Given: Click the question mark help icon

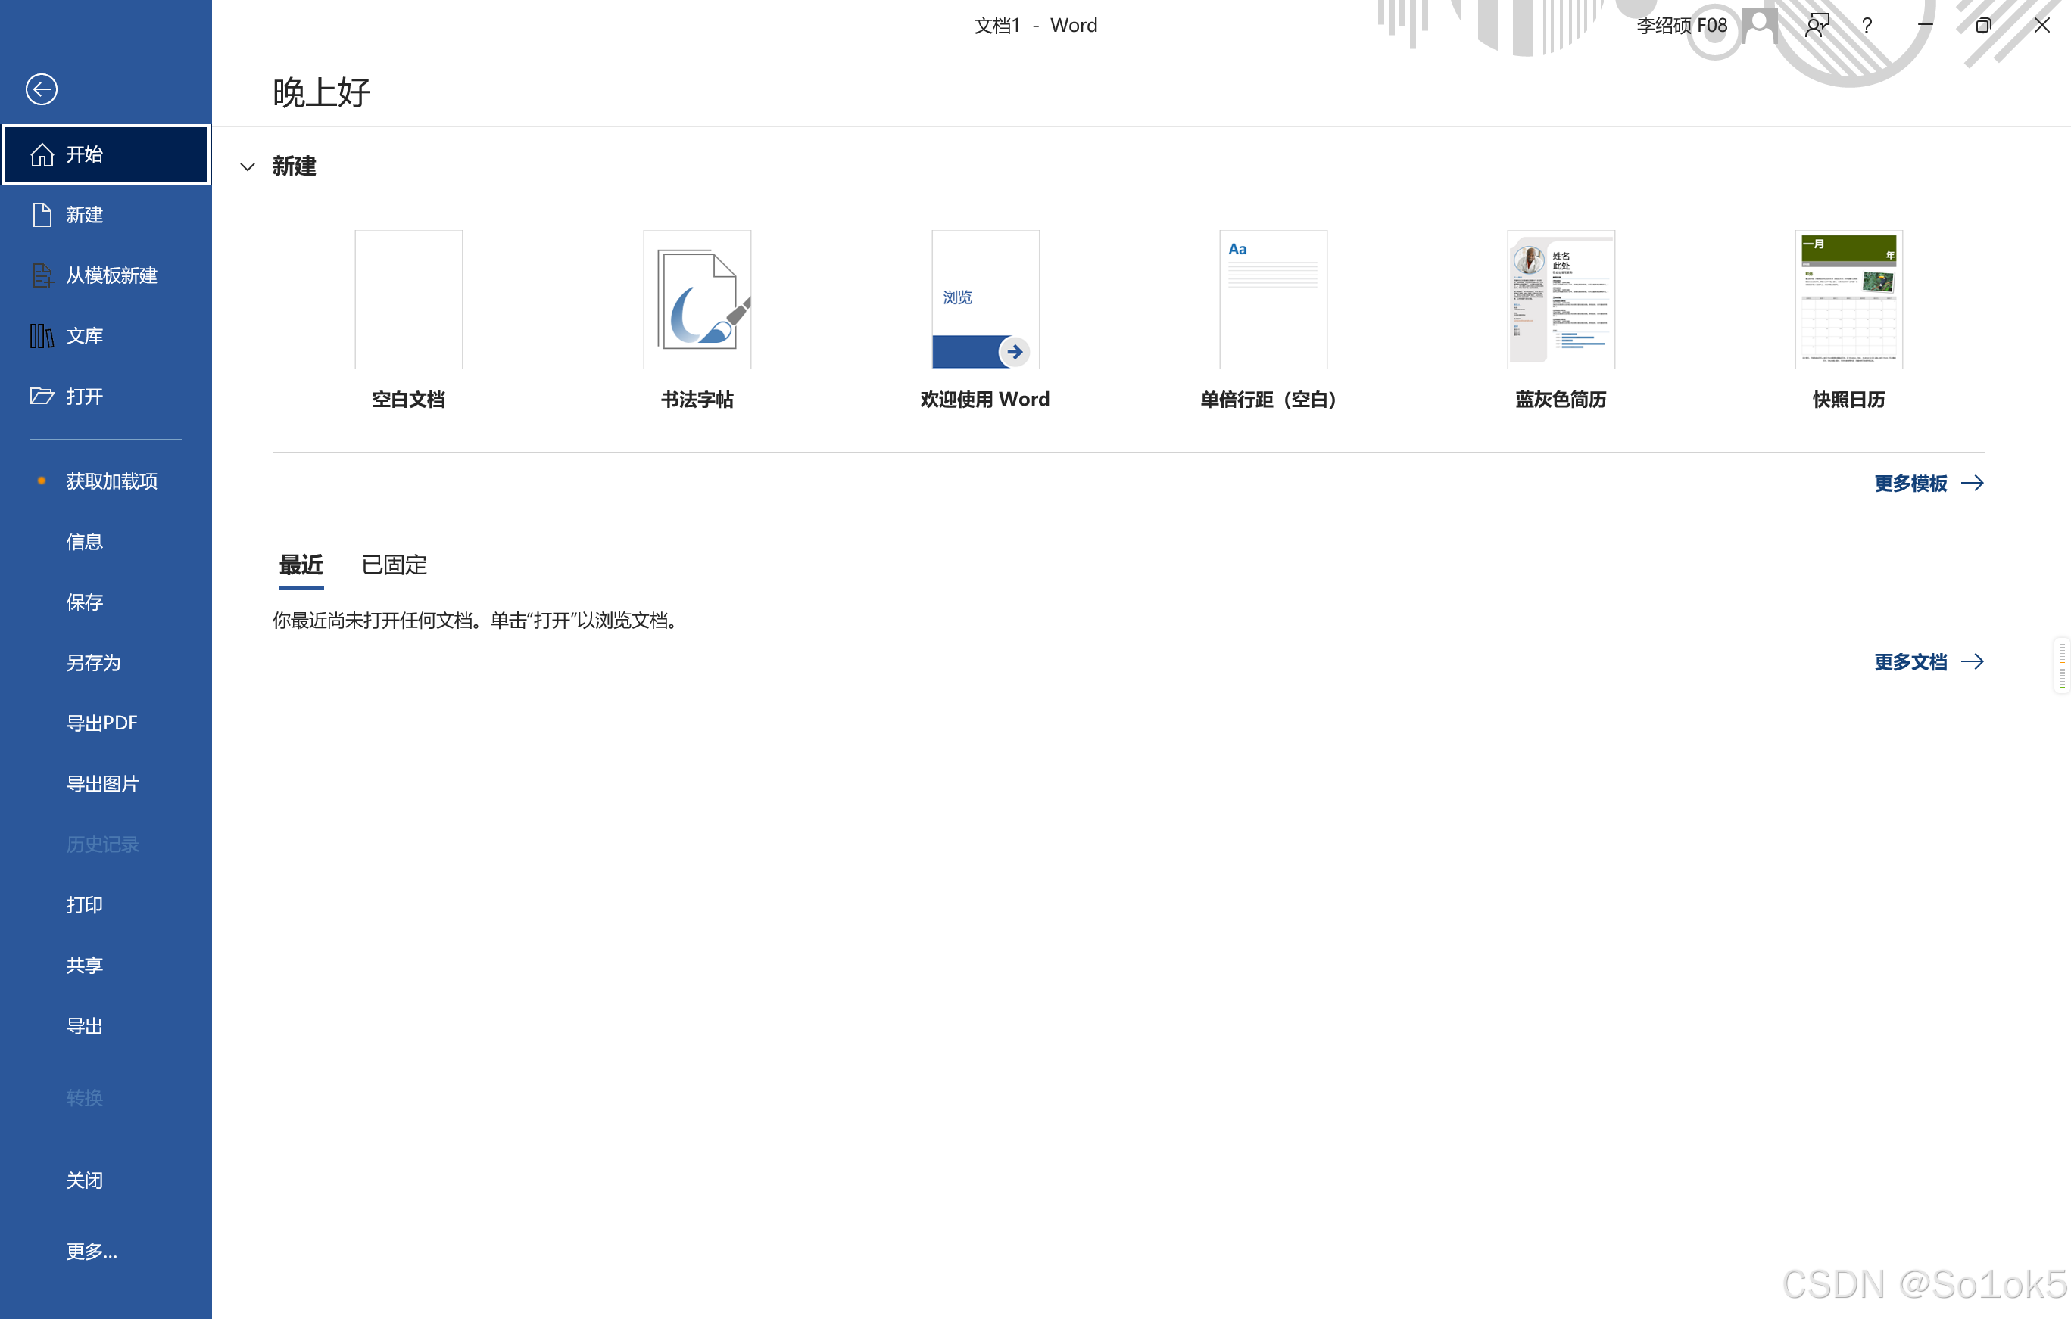Looking at the screenshot, I should pyautogui.click(x=1867, y=26).
